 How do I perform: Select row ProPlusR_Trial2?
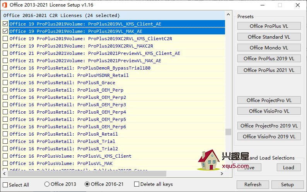113,149
